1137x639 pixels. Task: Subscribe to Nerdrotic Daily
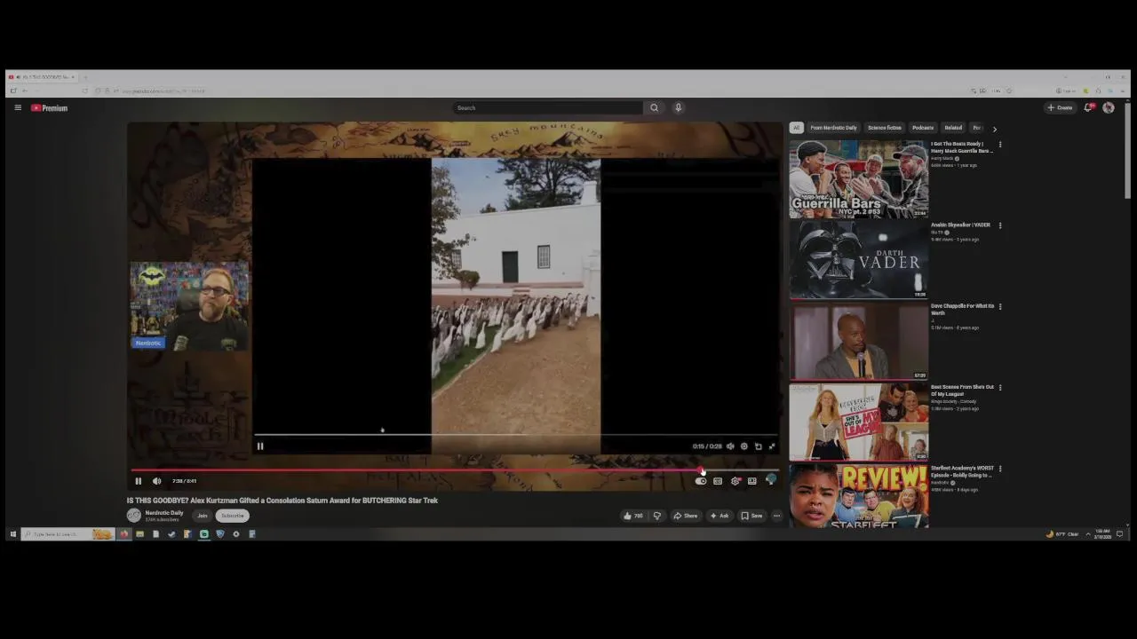click(x=232, y=516)
